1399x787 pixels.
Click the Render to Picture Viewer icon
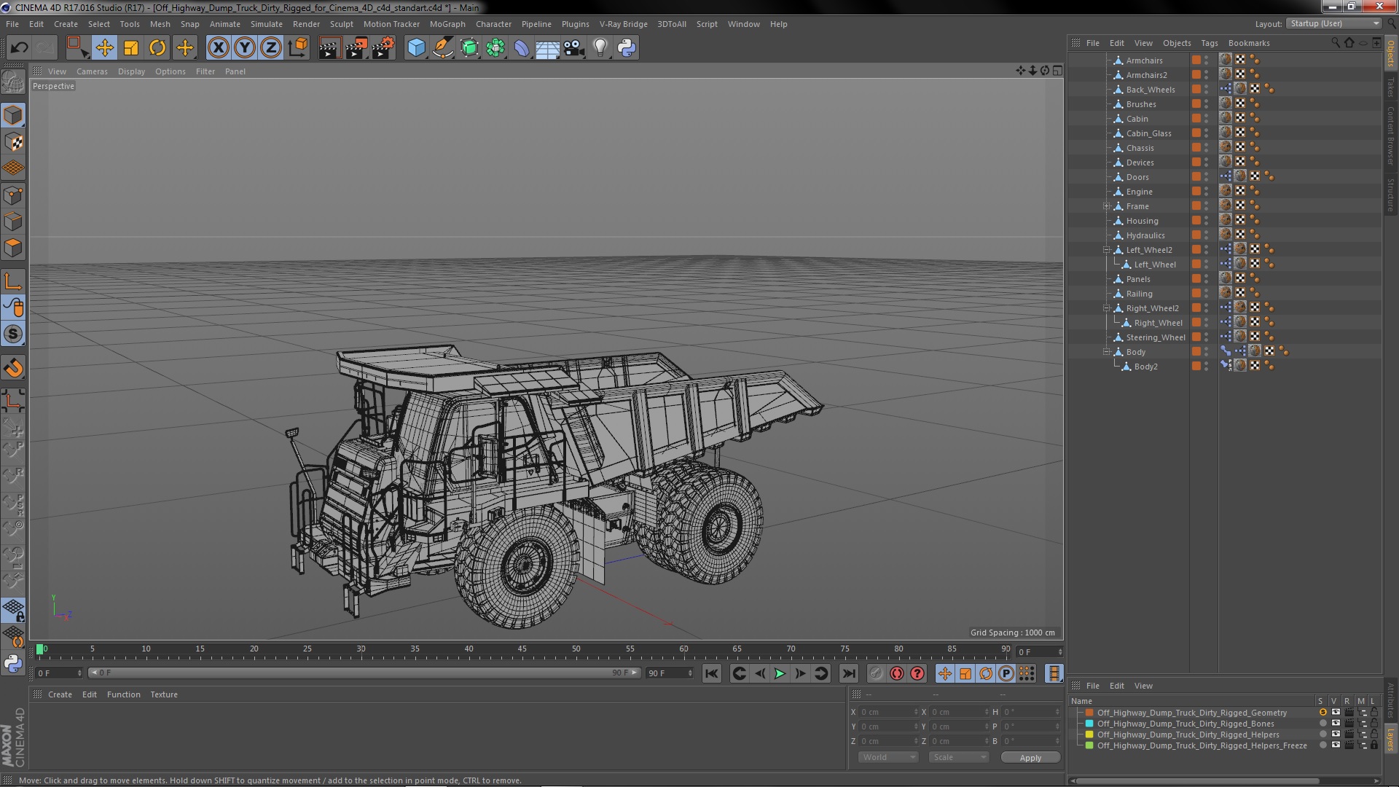[x=356, y=48]
